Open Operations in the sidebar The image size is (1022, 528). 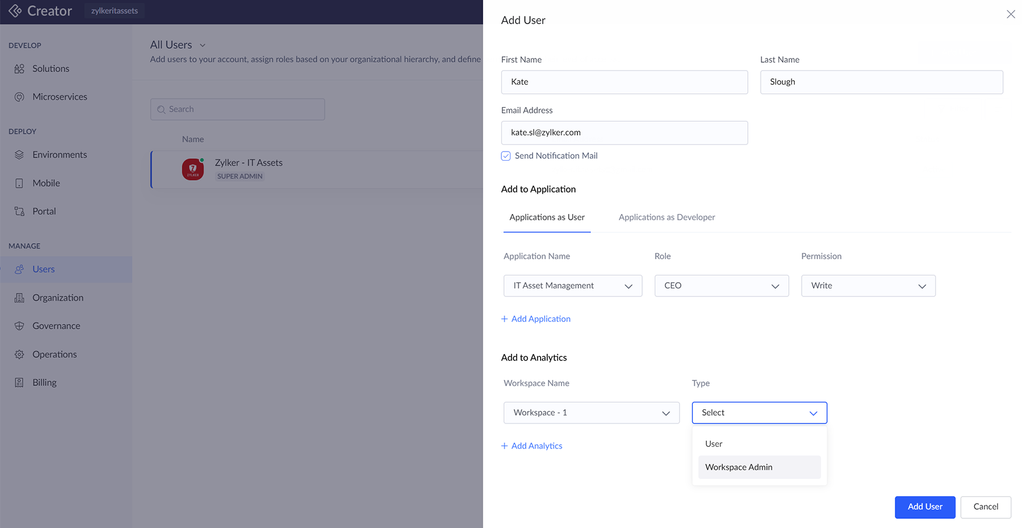[66, 354]
